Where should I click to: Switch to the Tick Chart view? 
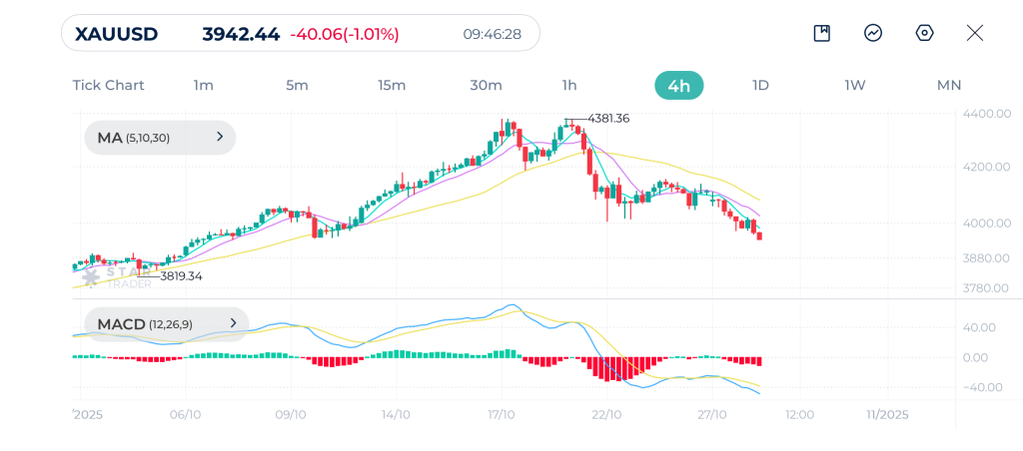tap(108, 86)
